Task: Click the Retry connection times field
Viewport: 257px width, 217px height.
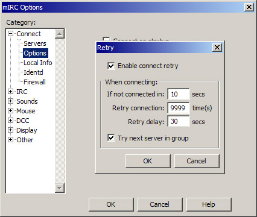Action: (x=179, y=108)
